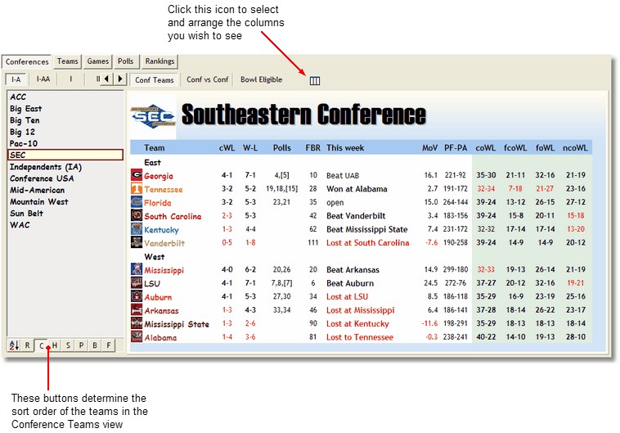Select SEC in the conference list
The width and height of the screenshot is (620, 433).
tap(65, 155)
